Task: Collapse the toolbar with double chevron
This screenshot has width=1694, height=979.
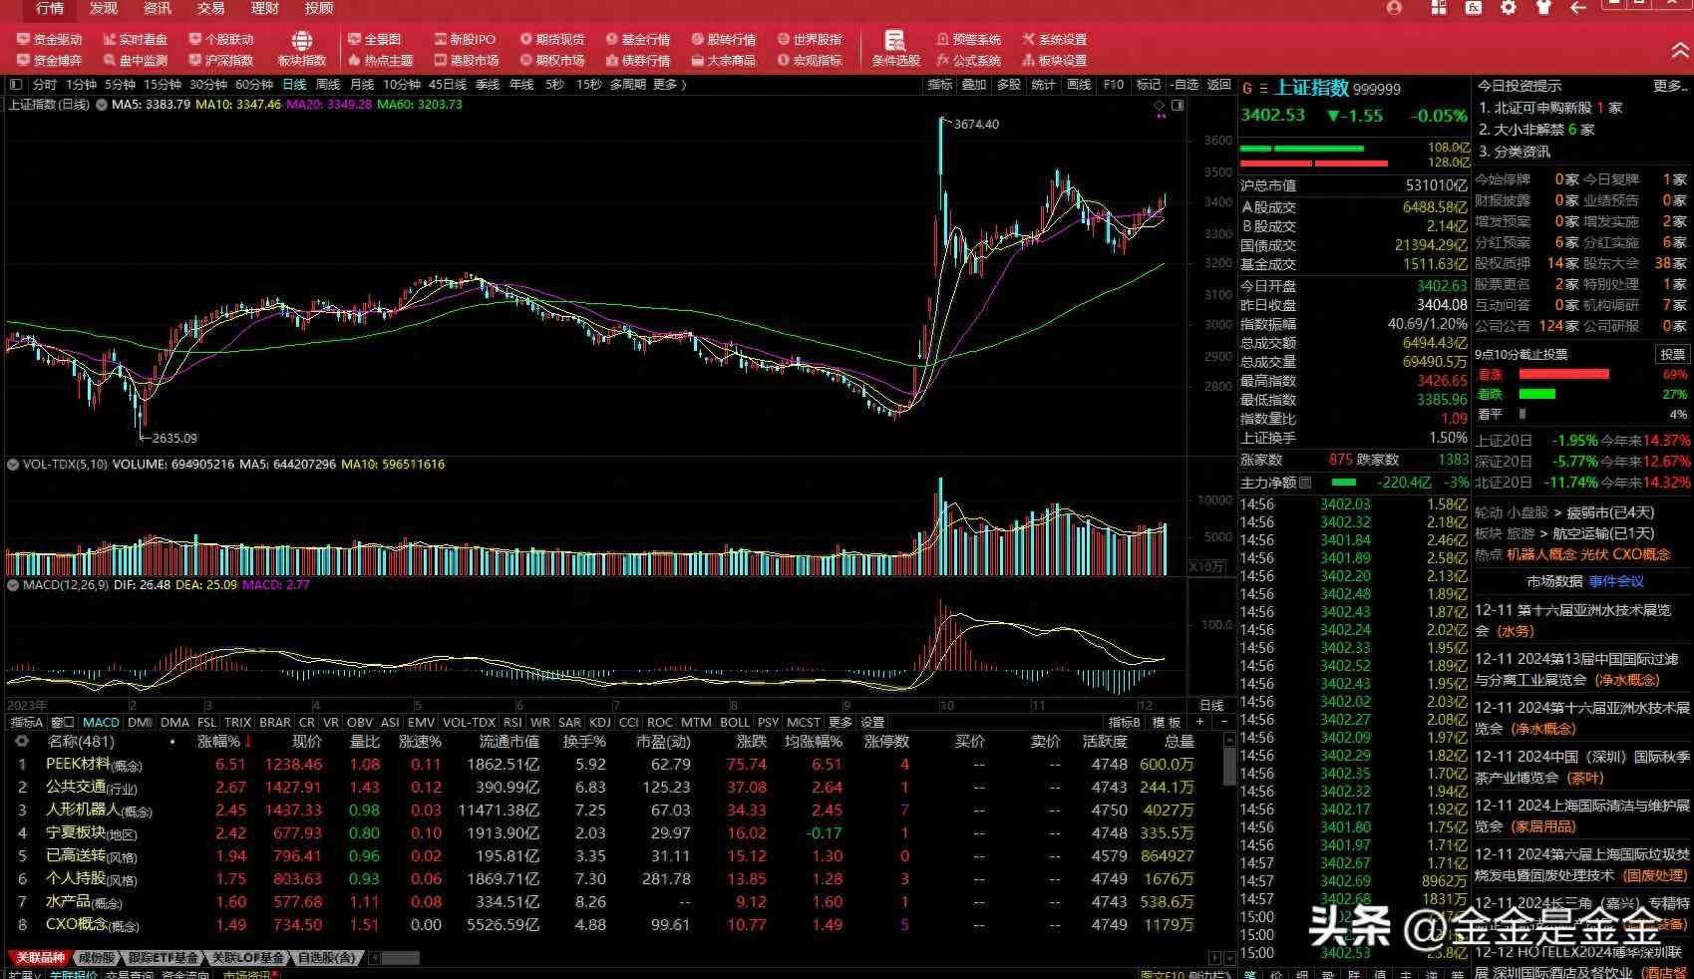Action: tap(1679, 51)
